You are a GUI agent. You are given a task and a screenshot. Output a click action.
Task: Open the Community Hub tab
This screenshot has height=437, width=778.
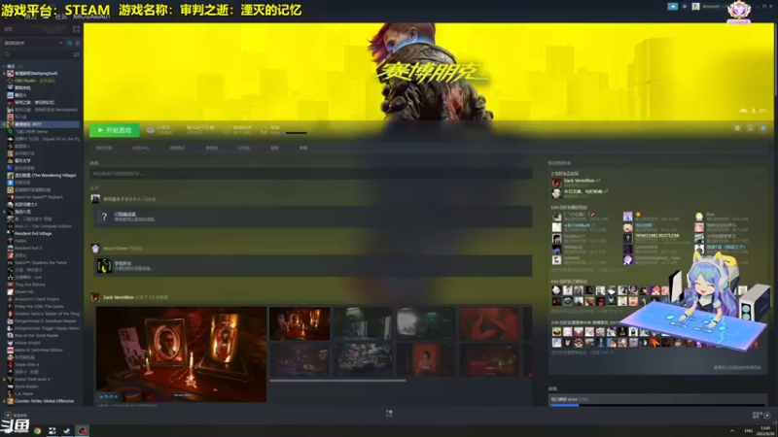click(x=140, y=148)
